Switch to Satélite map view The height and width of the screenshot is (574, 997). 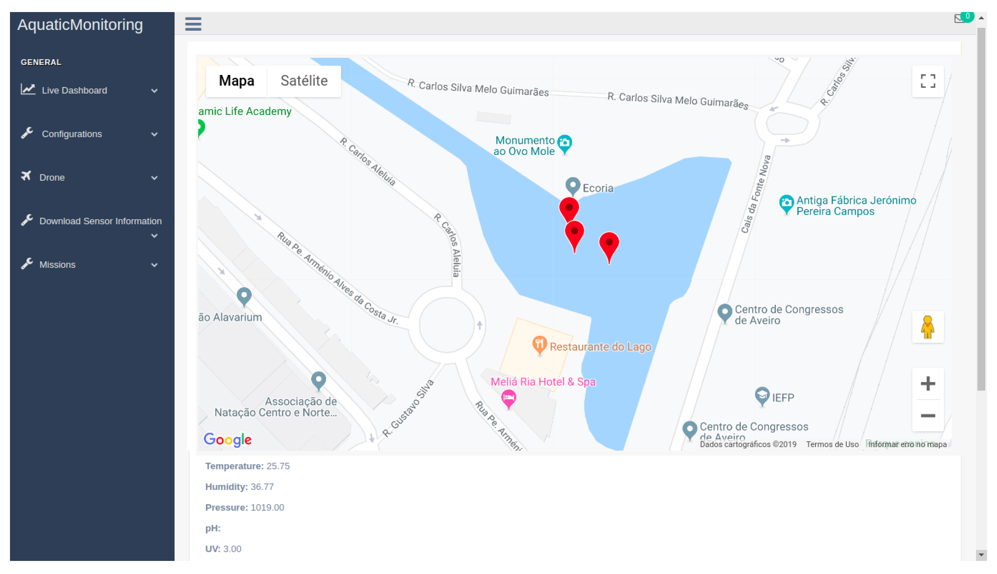tap(304, 81)
